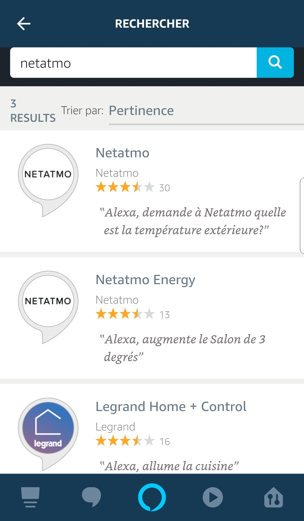The height and width of the screenshot is (521, 304).
Task: Tap the 'température extérieure' example phrase
Action: (x=193, y=221)
